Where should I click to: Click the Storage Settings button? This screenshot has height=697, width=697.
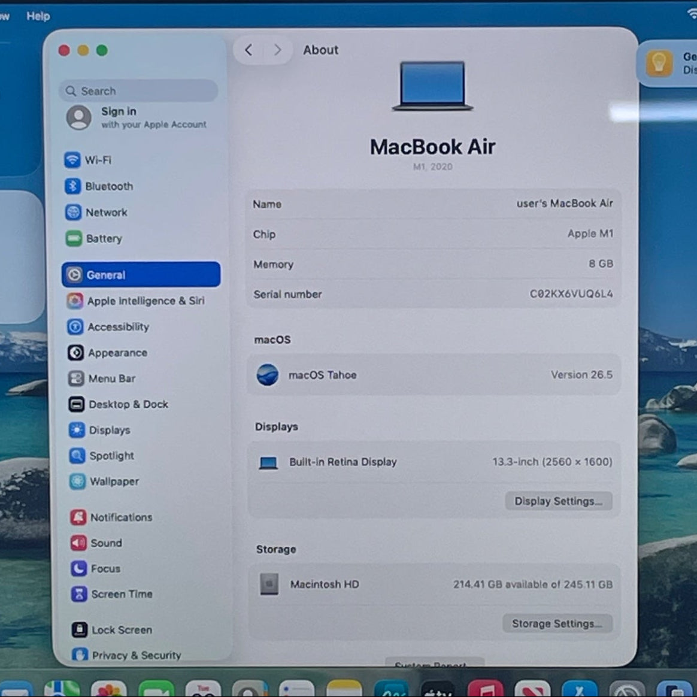(557, 623)
